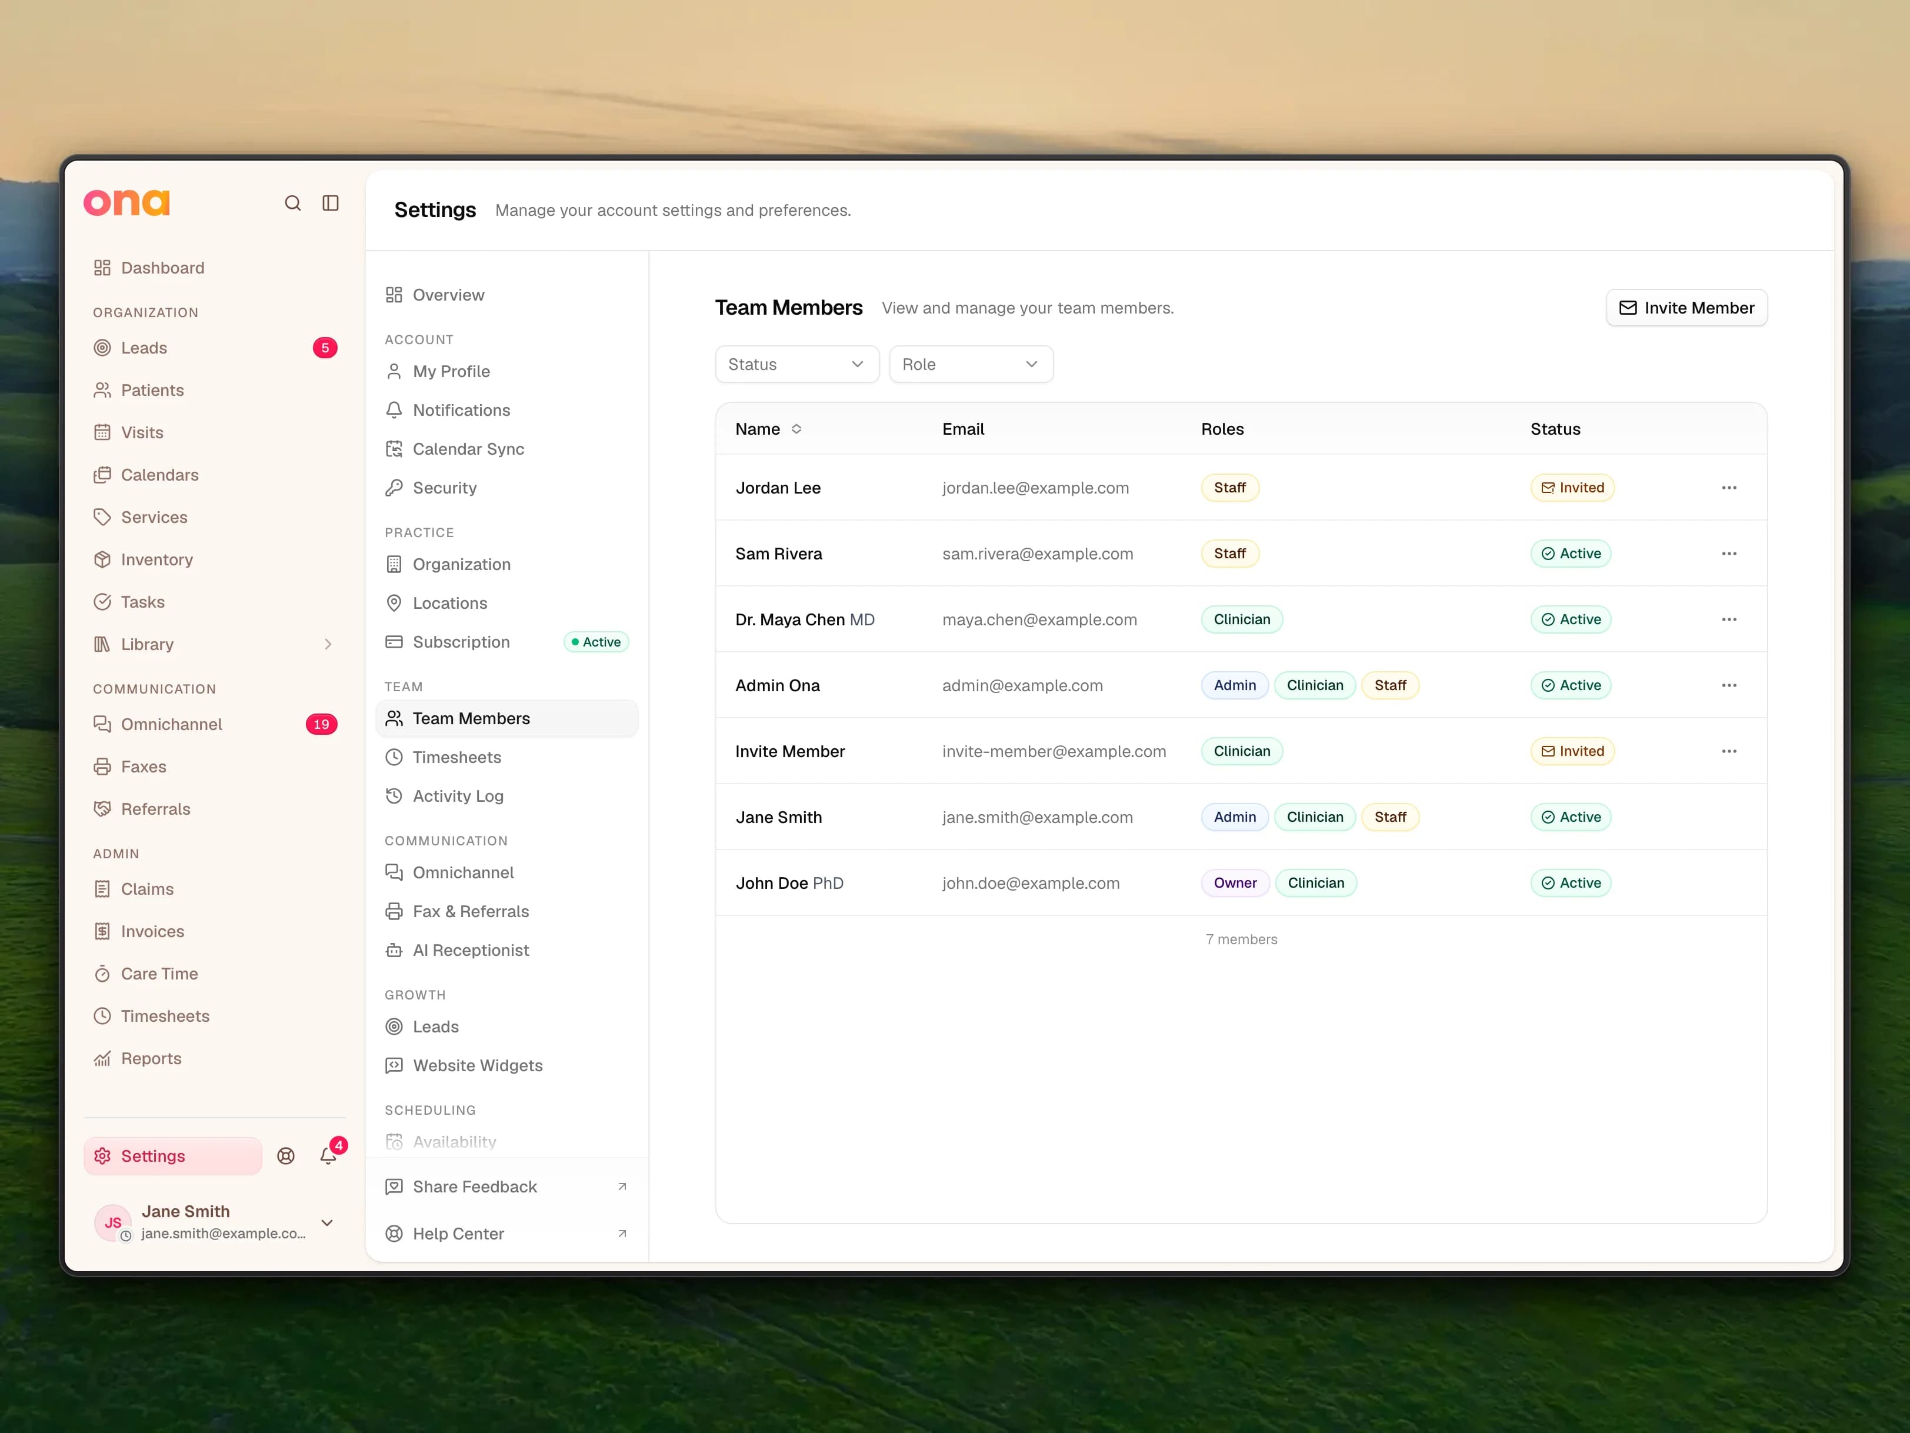This screenshot has height=1433, width=1910.
Task: Go to Leads in main sidebar Organization
Action: click(x=215, y=348)
